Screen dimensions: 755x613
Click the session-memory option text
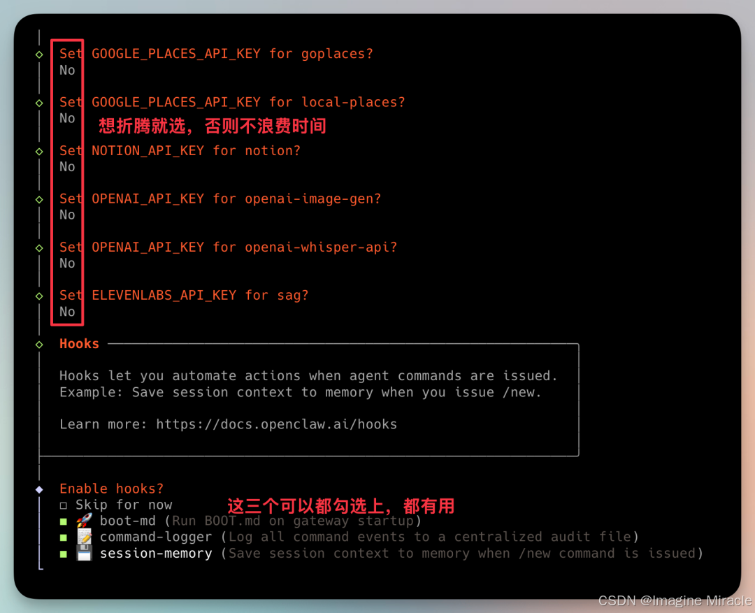156,554
